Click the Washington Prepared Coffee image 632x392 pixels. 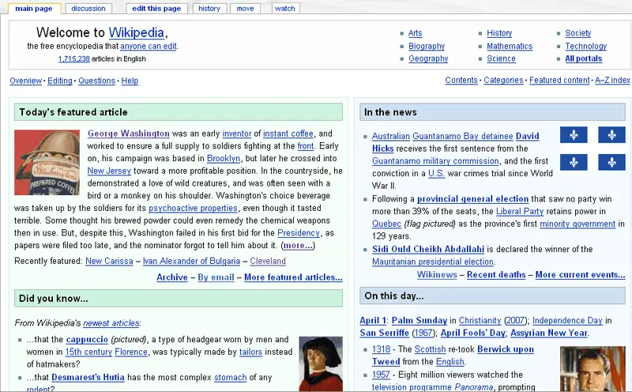[x=47, y=163]
